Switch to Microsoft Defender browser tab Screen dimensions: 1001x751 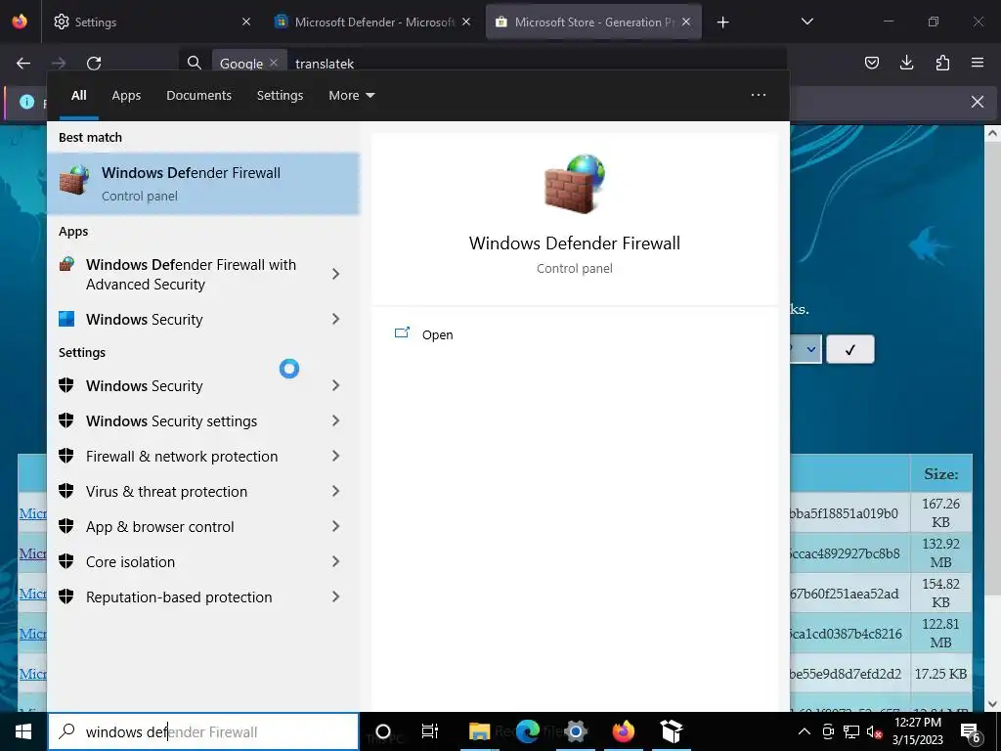(x=372, y=22)
